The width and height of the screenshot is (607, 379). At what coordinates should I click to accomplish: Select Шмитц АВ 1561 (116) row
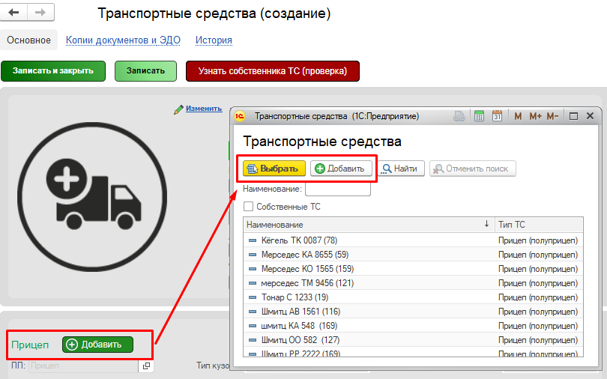pyautogui.click(x=413, y=312)
